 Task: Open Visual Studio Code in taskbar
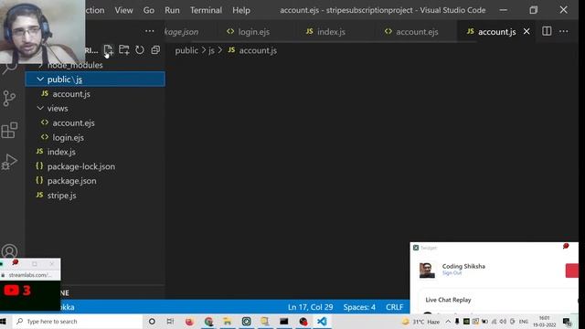tap(322, 321)
